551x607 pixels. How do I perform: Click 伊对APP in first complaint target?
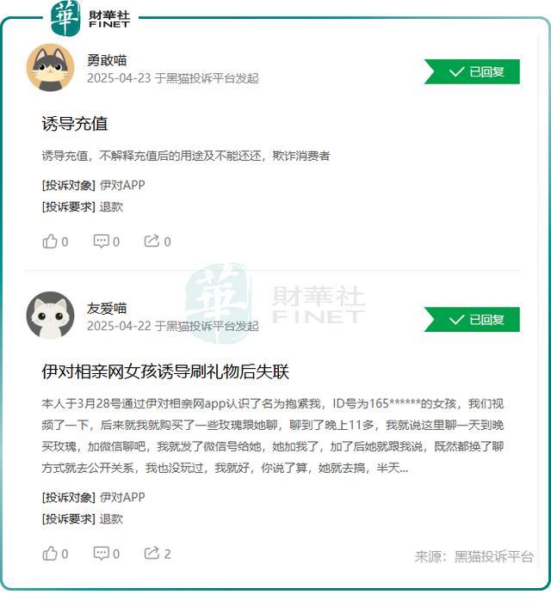(122, 185)
